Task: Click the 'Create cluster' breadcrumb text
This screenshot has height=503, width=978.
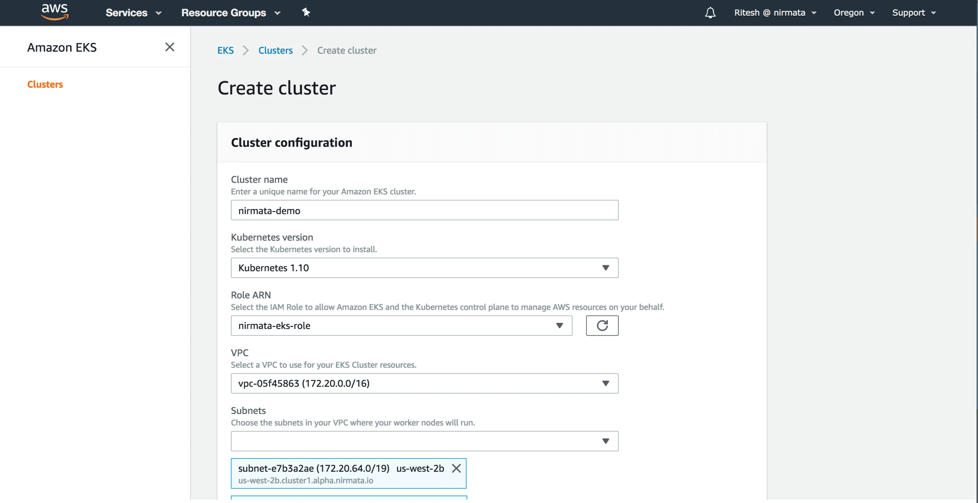Action: (x=347, y=50)
